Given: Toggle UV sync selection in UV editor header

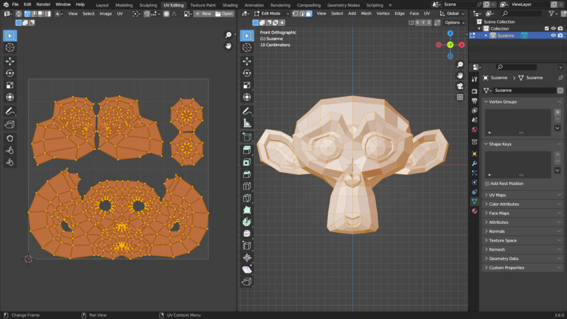Looking at the screenshot, I should click(x=18, y=14).
